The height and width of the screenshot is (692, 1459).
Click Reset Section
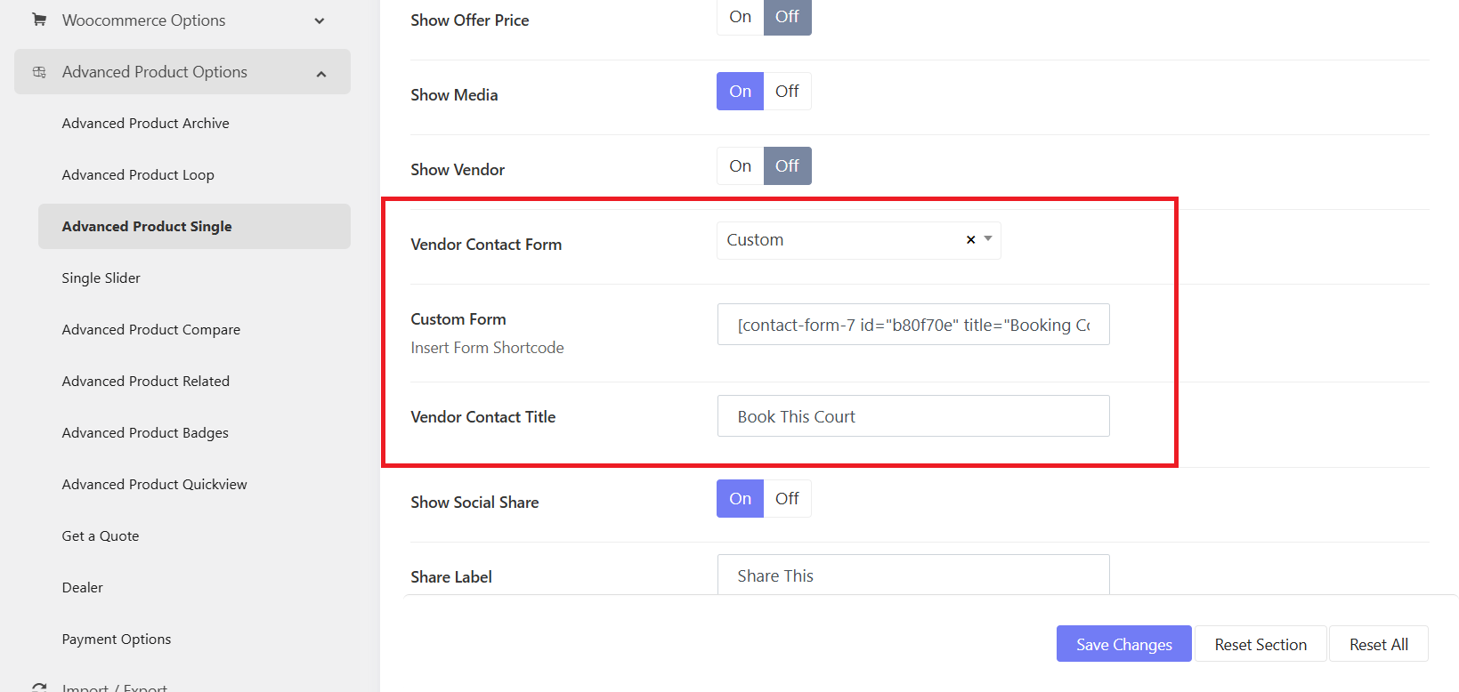1260,643
